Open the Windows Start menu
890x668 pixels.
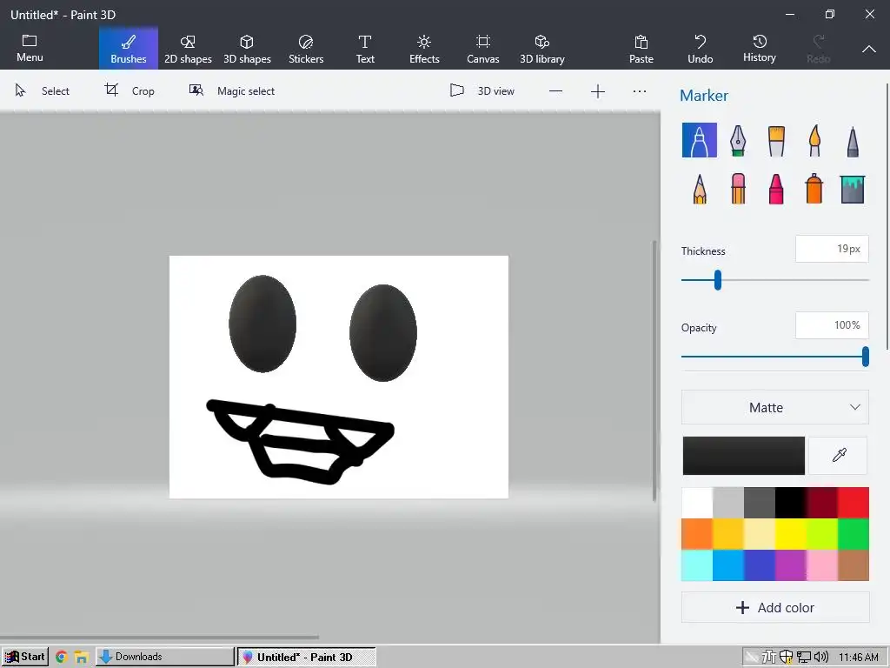pyautogui.click(x=25, y=657)
